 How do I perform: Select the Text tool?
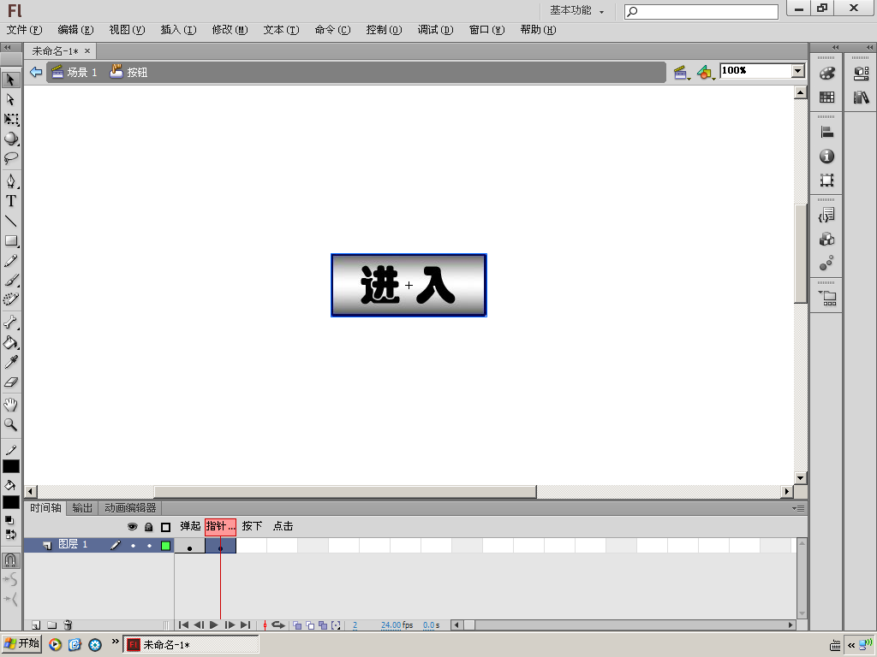10,200
